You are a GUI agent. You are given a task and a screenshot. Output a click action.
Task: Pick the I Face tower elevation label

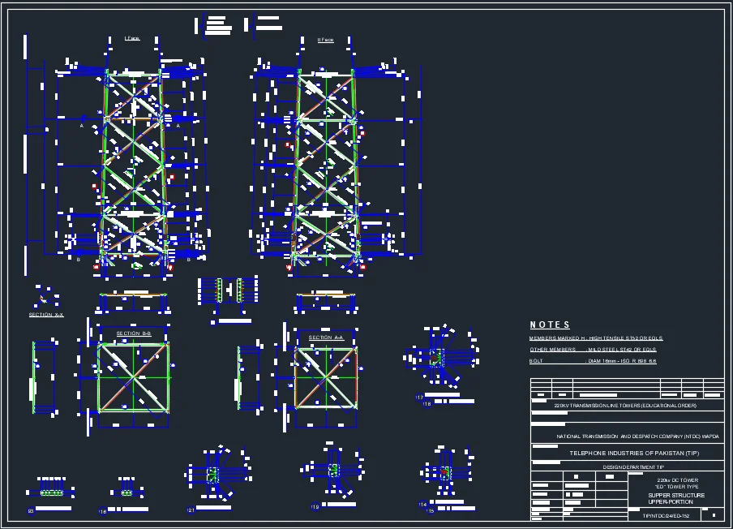[132, 39]
